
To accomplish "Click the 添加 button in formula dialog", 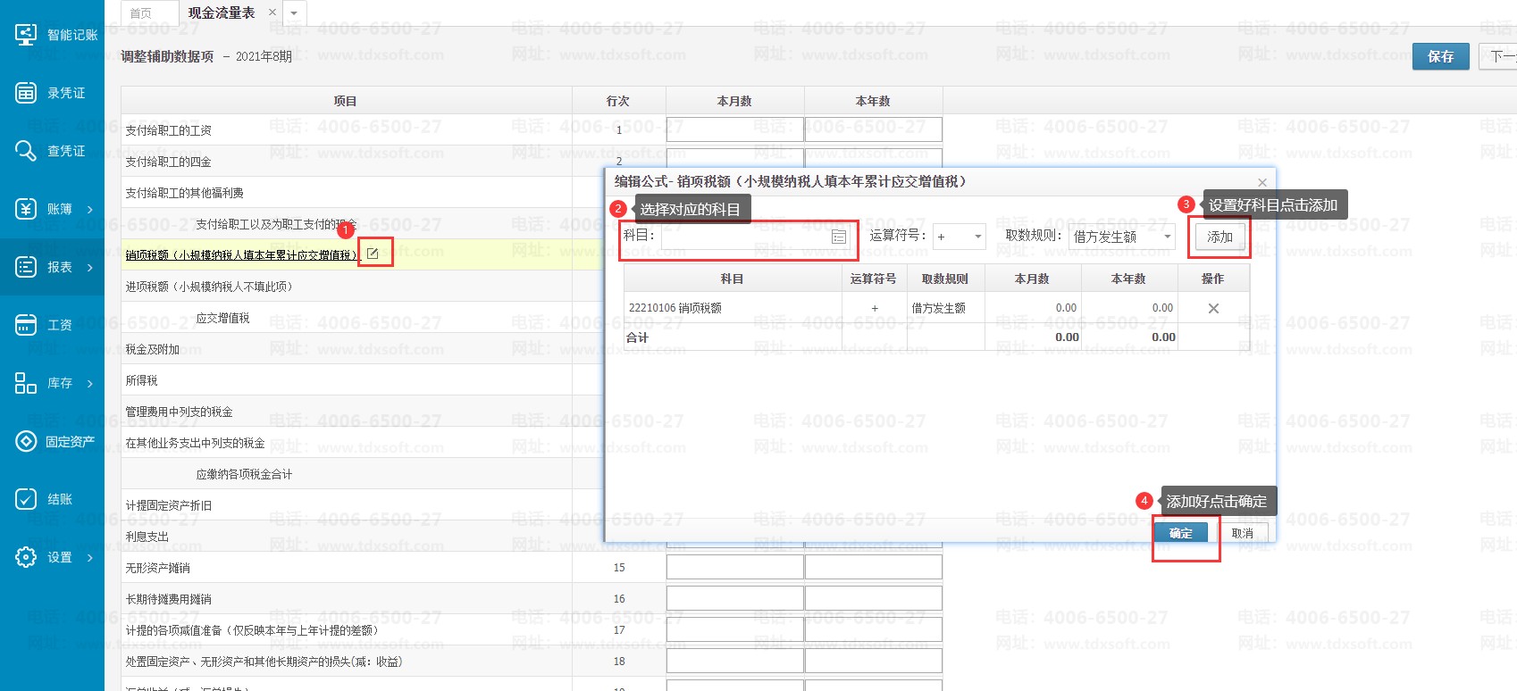I will point(1219,237).
